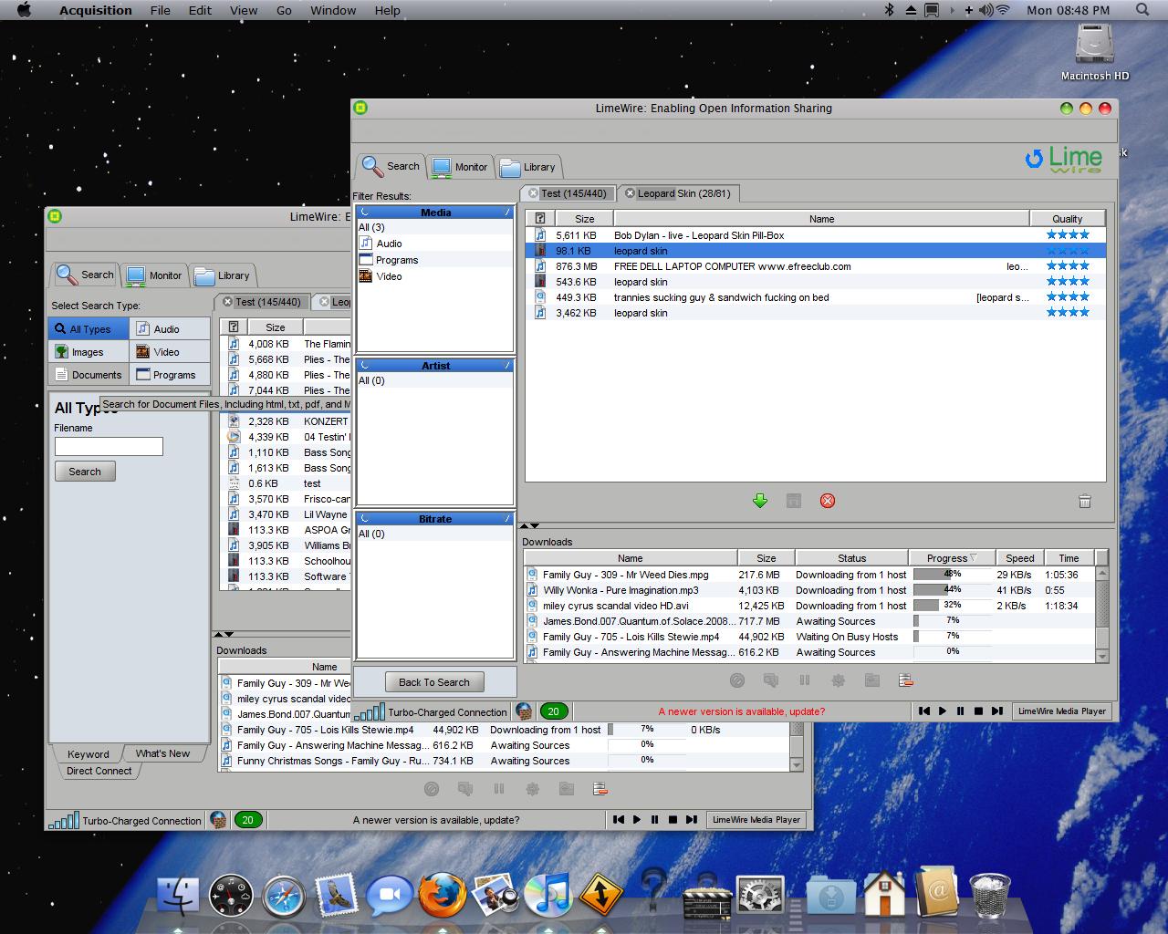Viewport: 1168px width, 934px height.
Task: Launch Safari from the dock
Action: [284, 895]
